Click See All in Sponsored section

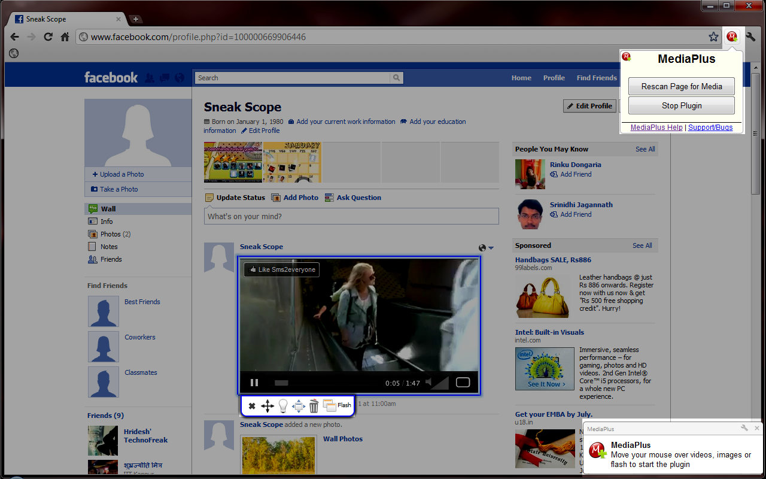642,245
